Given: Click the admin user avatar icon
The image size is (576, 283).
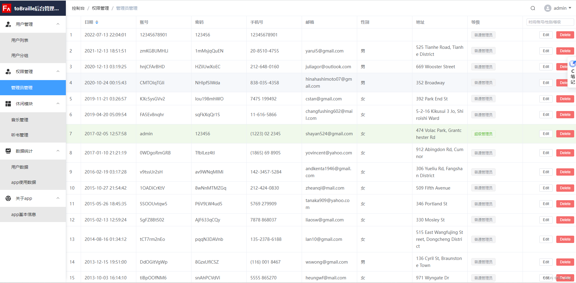Looking at the screenshot, I should [x=547, y=8].
